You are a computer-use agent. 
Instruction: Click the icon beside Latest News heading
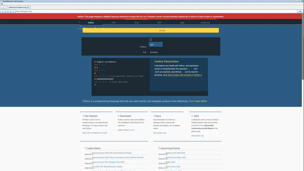pyautogui.click(x=86, y=148)
